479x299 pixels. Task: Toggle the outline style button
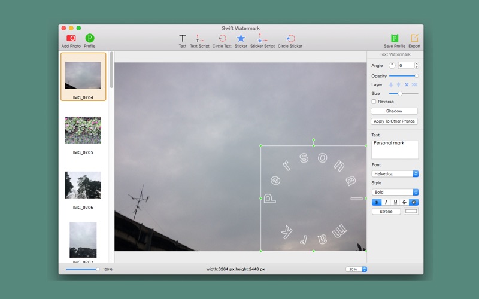click(414, 202)
